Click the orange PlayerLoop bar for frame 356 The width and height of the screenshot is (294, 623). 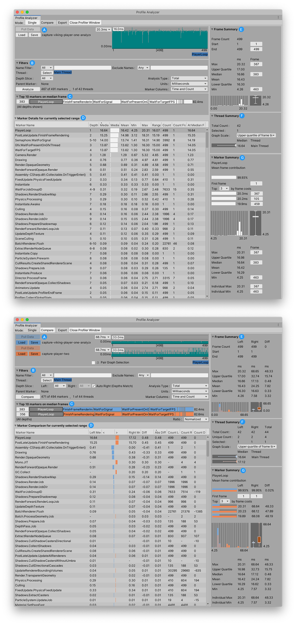[x=46, y=414]
